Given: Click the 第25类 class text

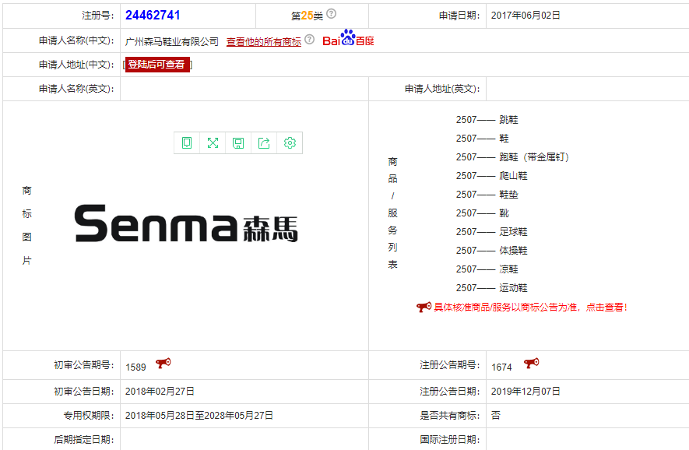Looking at the screenshot, I should click(x=308, y=16).
